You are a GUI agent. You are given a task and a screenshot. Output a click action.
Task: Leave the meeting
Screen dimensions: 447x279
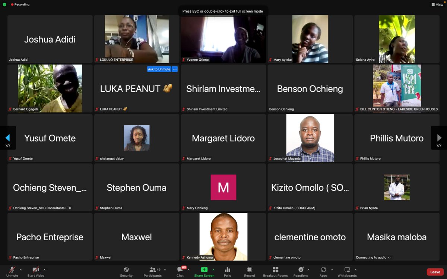point(435,271)
